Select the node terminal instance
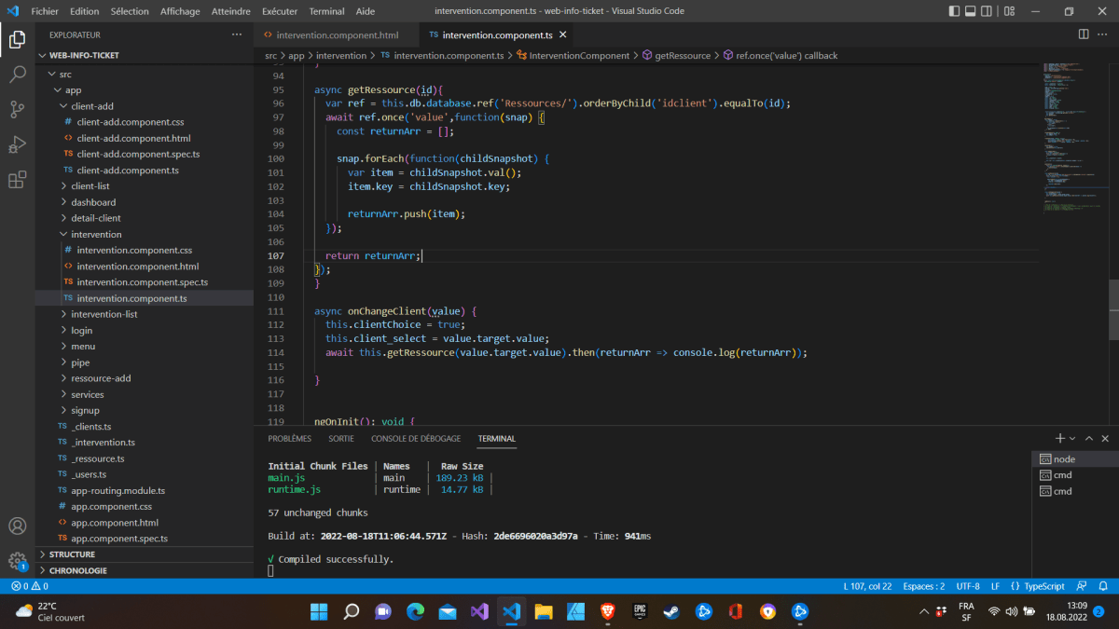 [x=1073, y=459]
